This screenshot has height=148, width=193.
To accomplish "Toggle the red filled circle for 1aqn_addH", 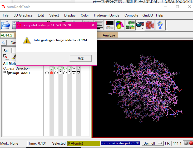I will (x=51, y=73).
